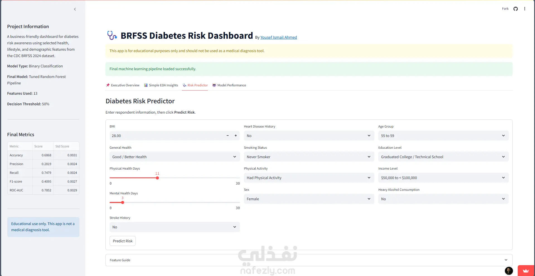Click the Physical Health Days slider handle
This screenshot has width=535, height=276.
(157, 178)
